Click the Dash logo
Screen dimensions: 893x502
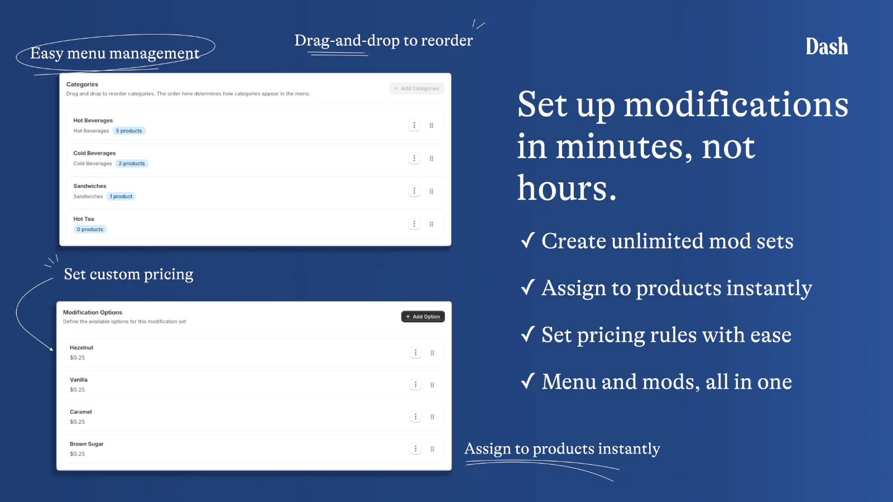pos(827,47)
